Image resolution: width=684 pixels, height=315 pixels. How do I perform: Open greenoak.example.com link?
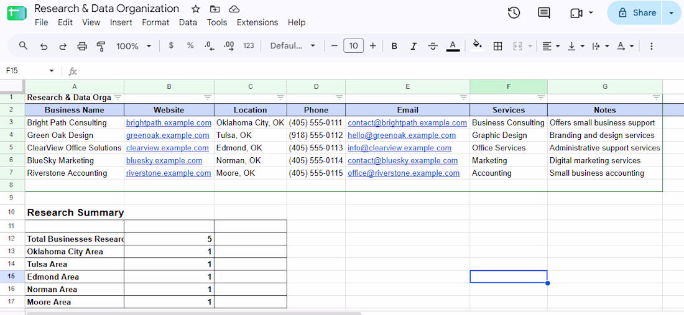click(x=167, y=135)
